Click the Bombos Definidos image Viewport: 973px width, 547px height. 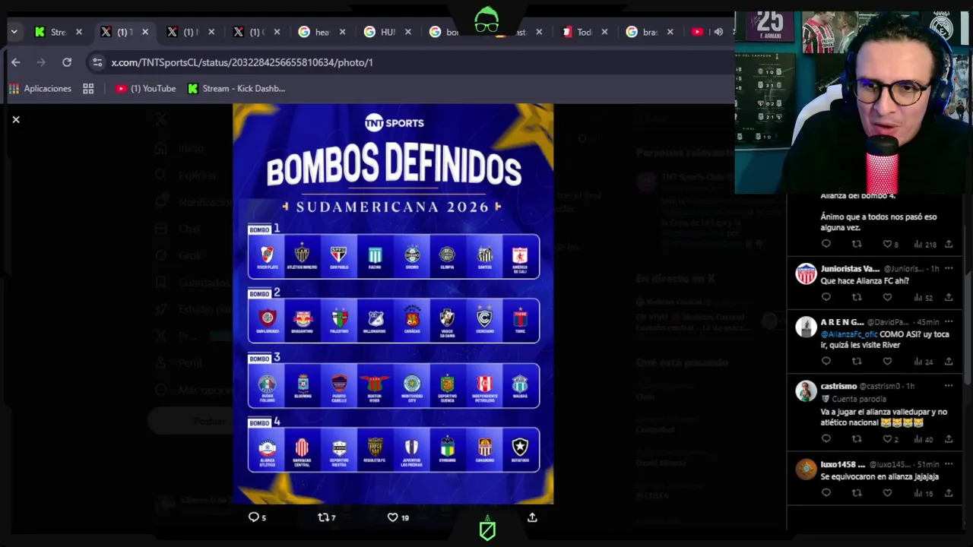(393, 303)
